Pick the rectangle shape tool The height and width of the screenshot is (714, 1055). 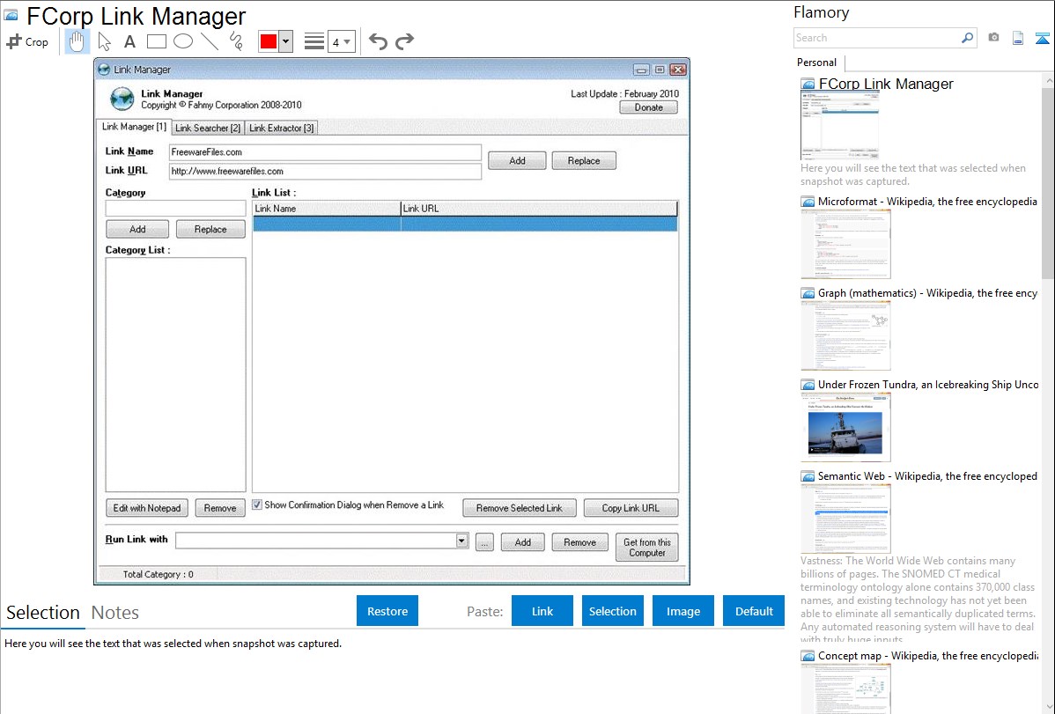[157, 41]
